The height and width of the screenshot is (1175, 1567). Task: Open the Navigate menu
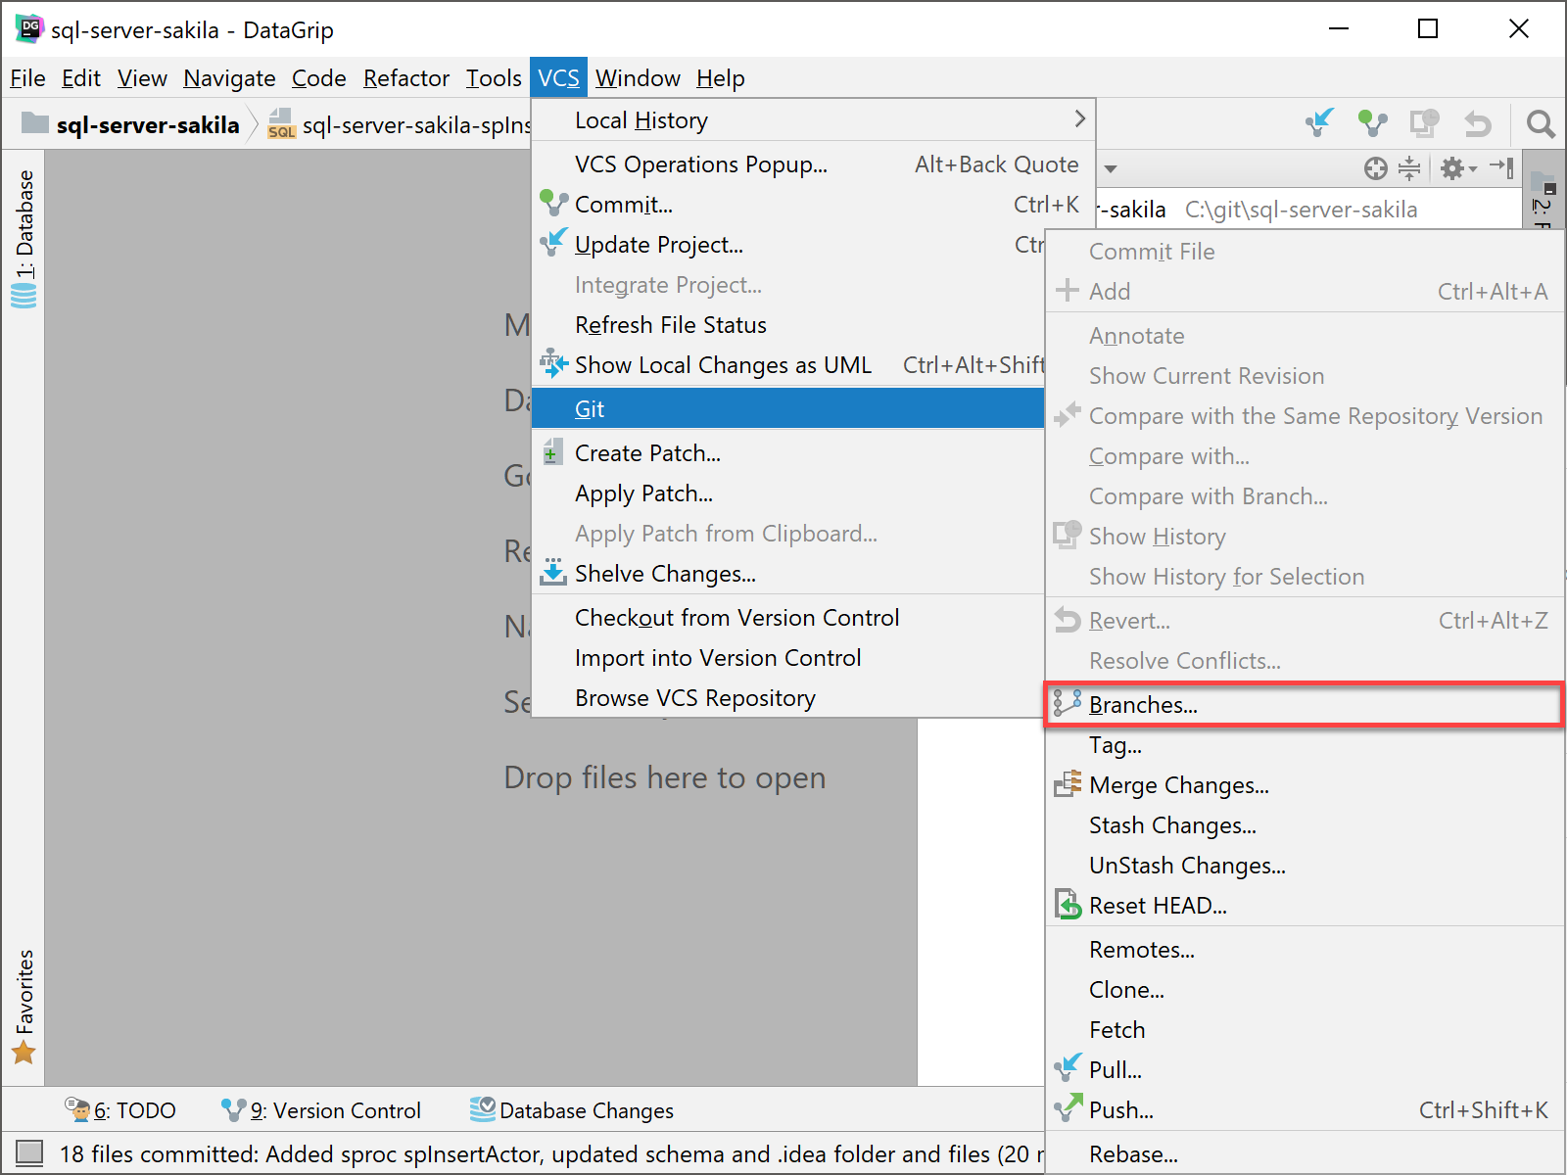point(229,78)
